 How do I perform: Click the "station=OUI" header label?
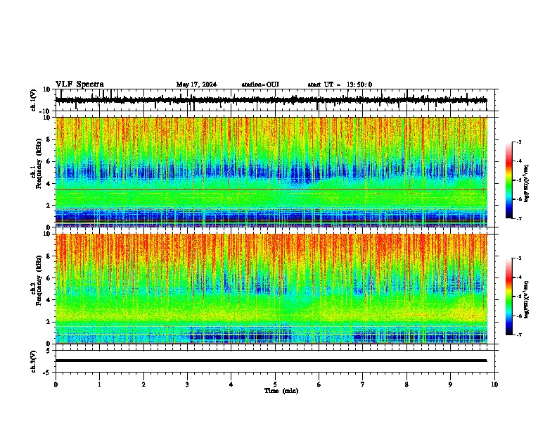[260, 85]
